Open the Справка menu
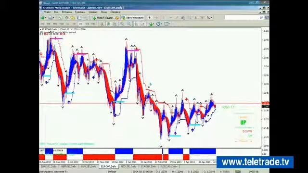This screenshot has height=173, width=308. pyautogui.click(x=115, y=12)
